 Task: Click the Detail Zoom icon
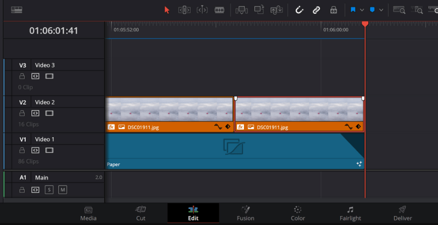coord(417,10)
